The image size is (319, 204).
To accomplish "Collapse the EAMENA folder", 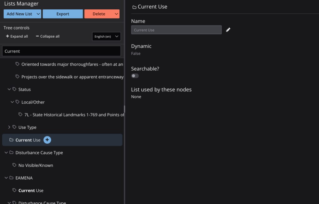I will (x=6, y=178).
